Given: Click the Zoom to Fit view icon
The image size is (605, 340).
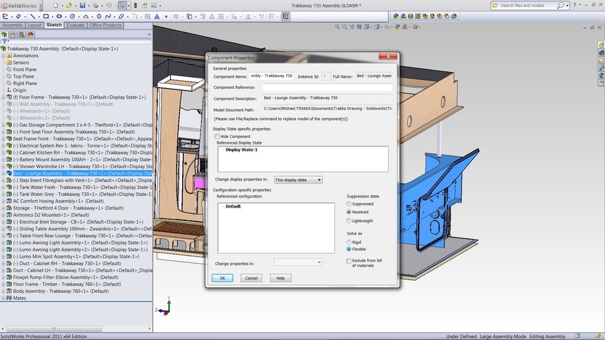Looking at the screenshot, I should pyautogui.click(x=338, y=27).
